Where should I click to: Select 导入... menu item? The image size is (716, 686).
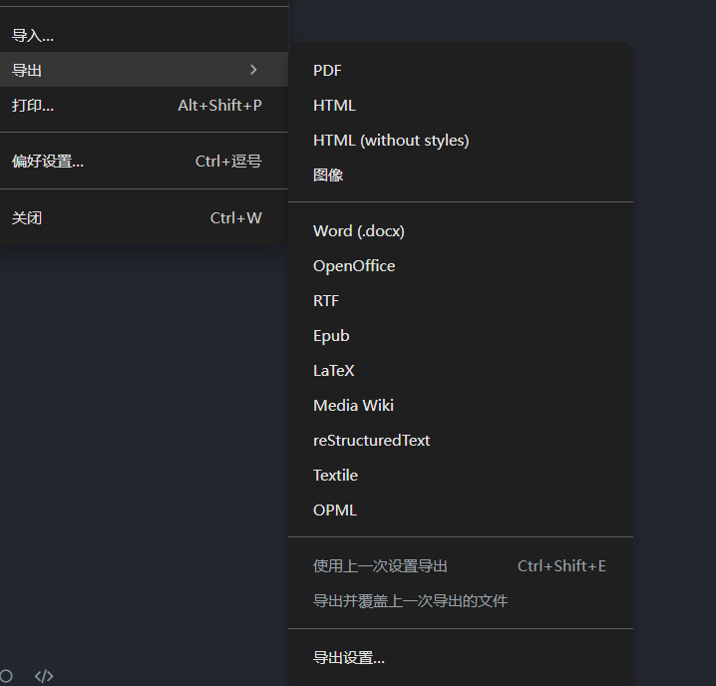(x=33, y=36)
